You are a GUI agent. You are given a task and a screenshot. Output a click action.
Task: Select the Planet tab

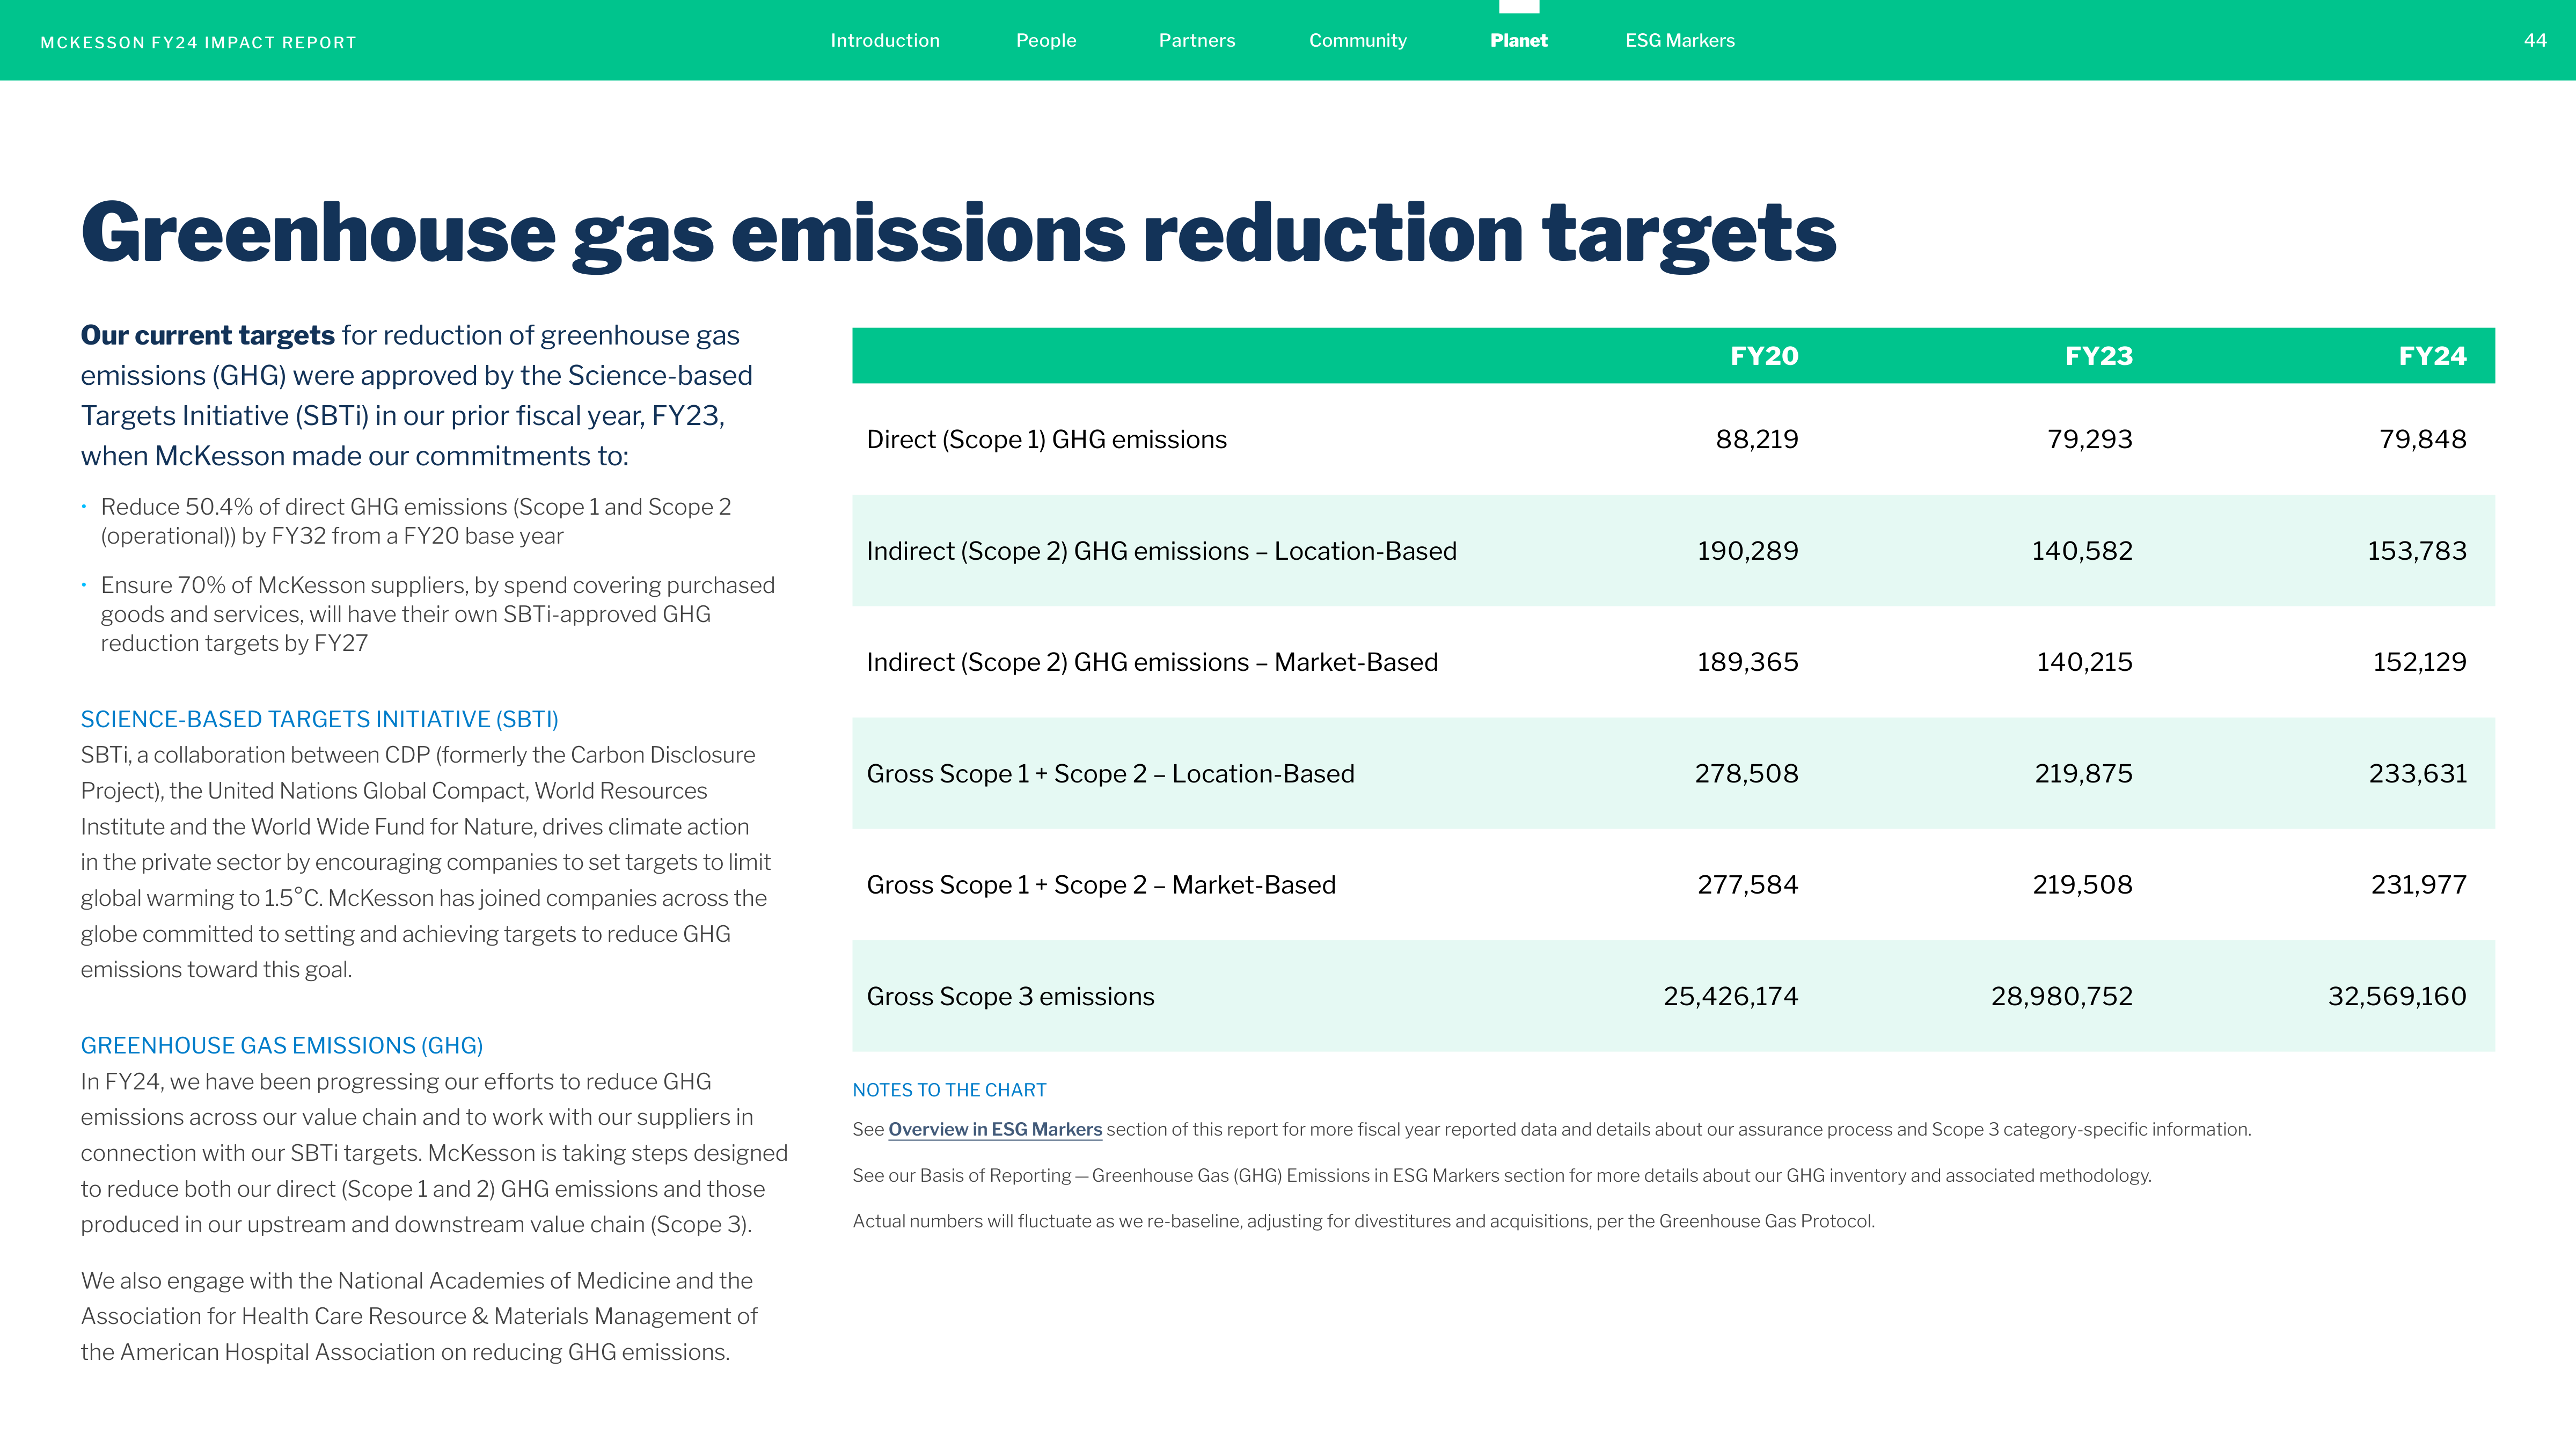[x=1518, y=41]
